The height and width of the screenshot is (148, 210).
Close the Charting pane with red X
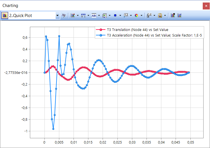[206, 6]
